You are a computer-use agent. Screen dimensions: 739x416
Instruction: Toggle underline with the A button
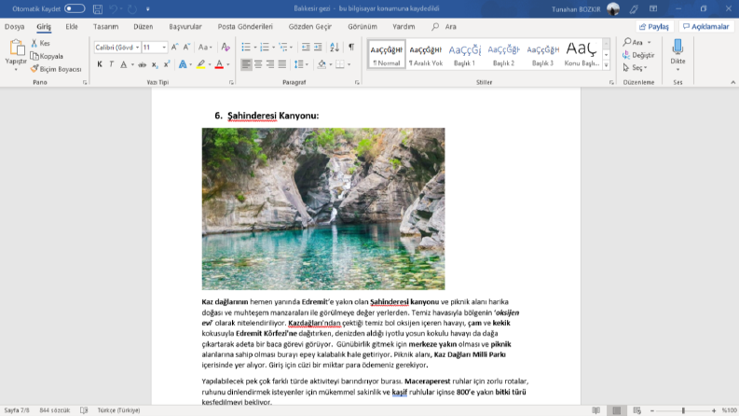pyautogui.click(x=124, y=64)
